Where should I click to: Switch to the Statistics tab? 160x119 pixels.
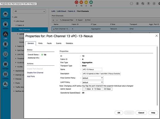[69, 43]
